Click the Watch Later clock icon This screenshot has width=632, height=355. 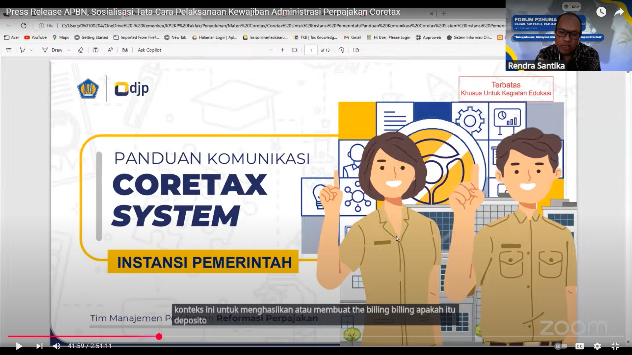click(601, 12)
